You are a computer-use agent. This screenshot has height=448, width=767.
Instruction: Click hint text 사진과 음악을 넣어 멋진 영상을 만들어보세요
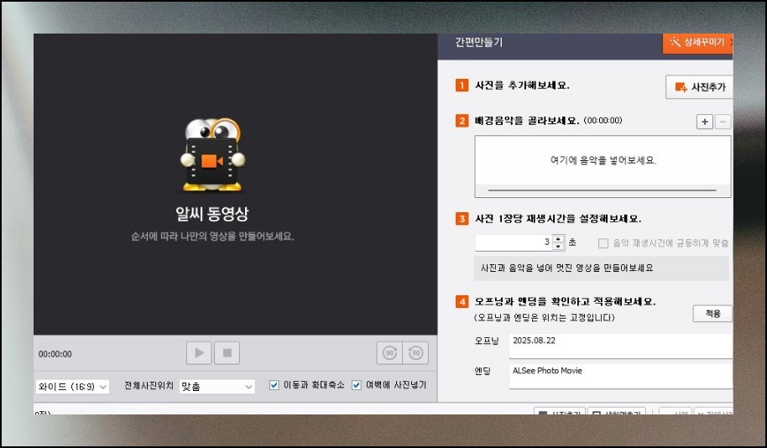pos(567,268)
